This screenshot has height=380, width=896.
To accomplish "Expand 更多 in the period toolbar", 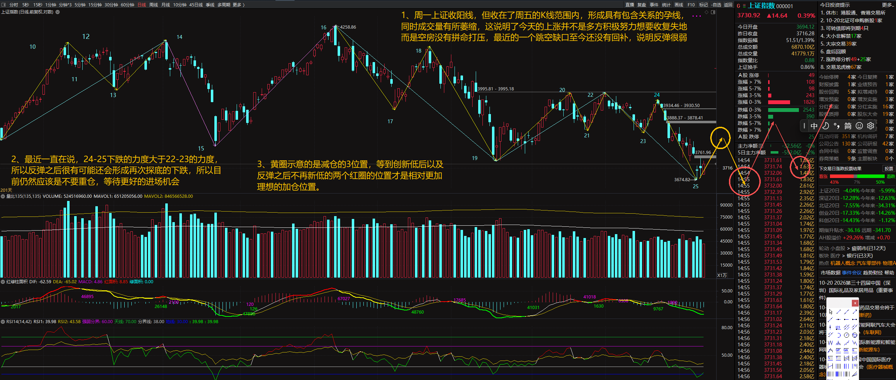I will pyautogui.click(x=238, y=5).
